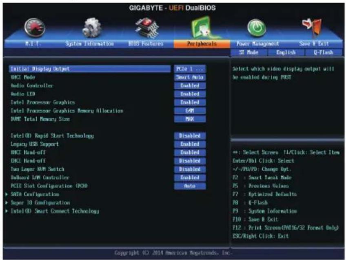Screen dimensions: 346x260
Task: Click the F5 Previous Values hint
Action: 261,186
